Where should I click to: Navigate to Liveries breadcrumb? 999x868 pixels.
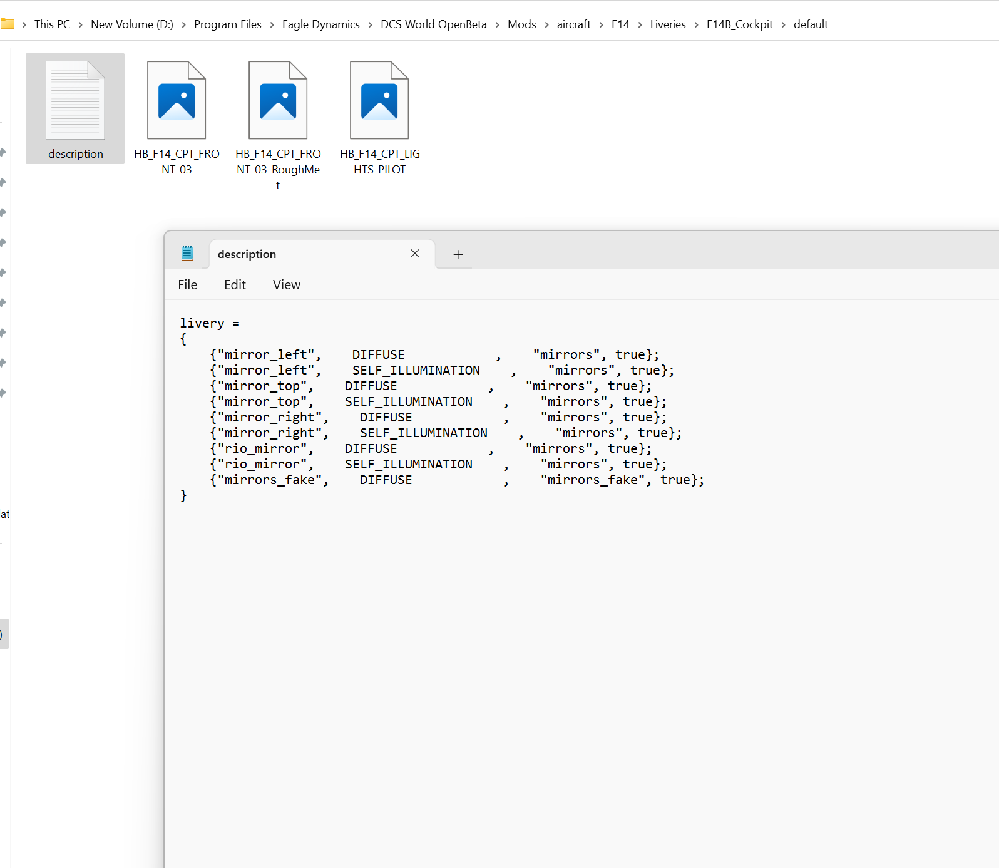668,24
